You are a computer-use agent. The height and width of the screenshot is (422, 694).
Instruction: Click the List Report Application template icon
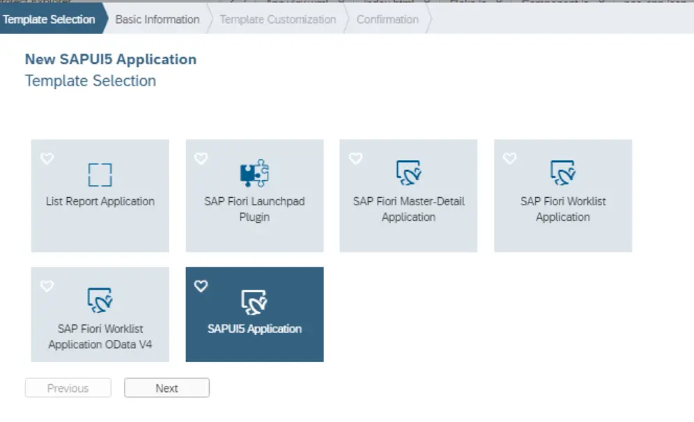coord(100,174)
